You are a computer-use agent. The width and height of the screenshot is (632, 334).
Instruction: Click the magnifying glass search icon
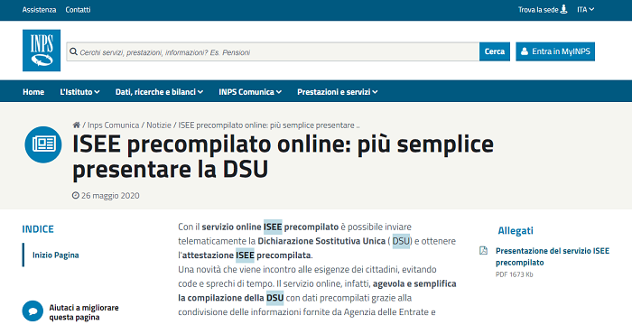pyautogui.click(x=73, y=51)
